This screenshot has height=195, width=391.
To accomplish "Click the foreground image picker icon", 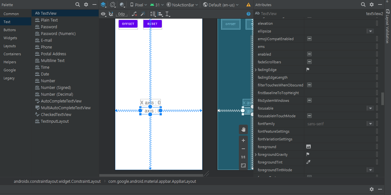I will [x=308, y=146].
